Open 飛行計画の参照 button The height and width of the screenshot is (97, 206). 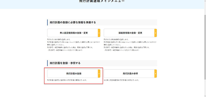pyautogui.click(x=130, y=74)
